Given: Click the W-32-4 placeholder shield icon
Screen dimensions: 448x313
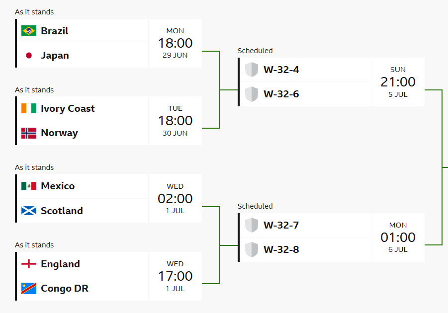Looking at the screenshot, I should [x=252, y=70].
